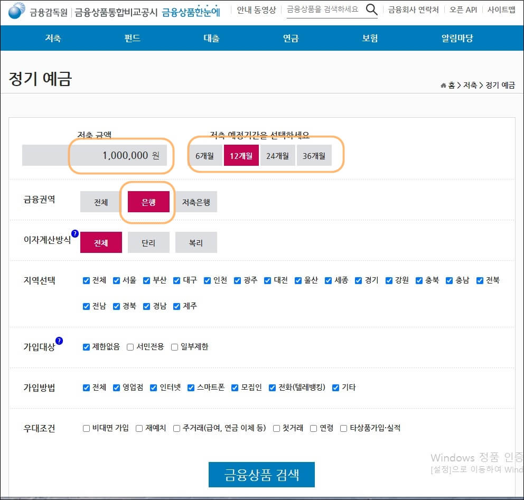Image resolution: width=524 pixels, height=500 pixels.
Task: Open the 보험 menu
Action: 370,38
